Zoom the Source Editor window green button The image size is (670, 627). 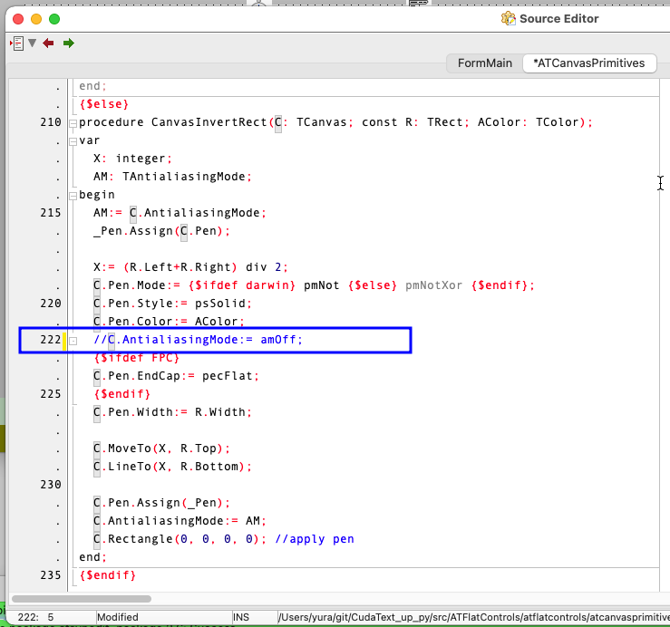click(54, 19)
